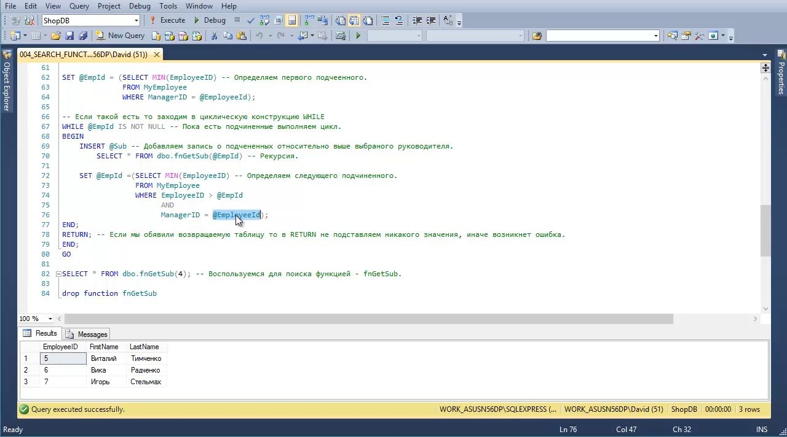Comment out the selected lines
The image size is (787, 437).
pos(386,20)
